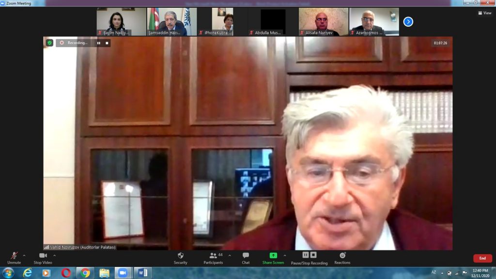Open the Chat panel
This screenshot has height=279, width=496.
[246, 257]
